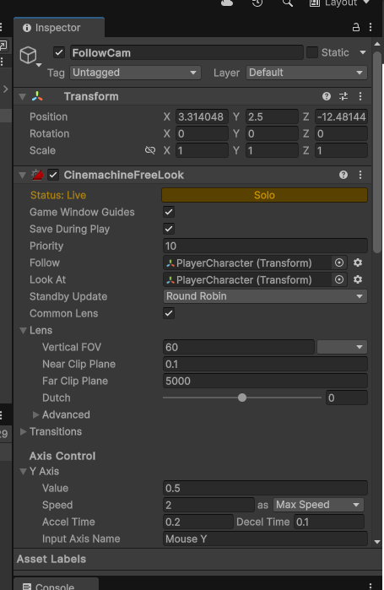Open the cloud services icon
This screenshot has height=590, width=384.
[x=227, y=3]
